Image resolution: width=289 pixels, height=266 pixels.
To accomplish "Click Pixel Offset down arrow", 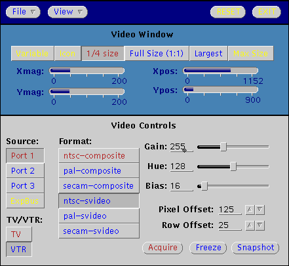I will [260, 210].
